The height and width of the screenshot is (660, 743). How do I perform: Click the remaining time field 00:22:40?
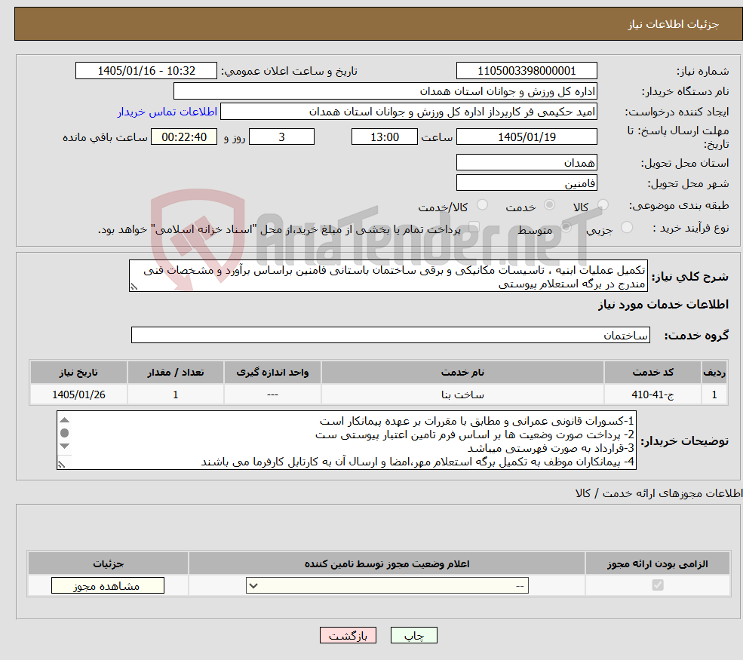(x=184, y=137)
